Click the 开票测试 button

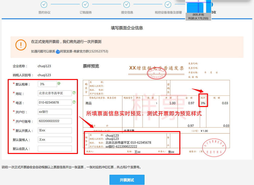[x=127, y=180]
